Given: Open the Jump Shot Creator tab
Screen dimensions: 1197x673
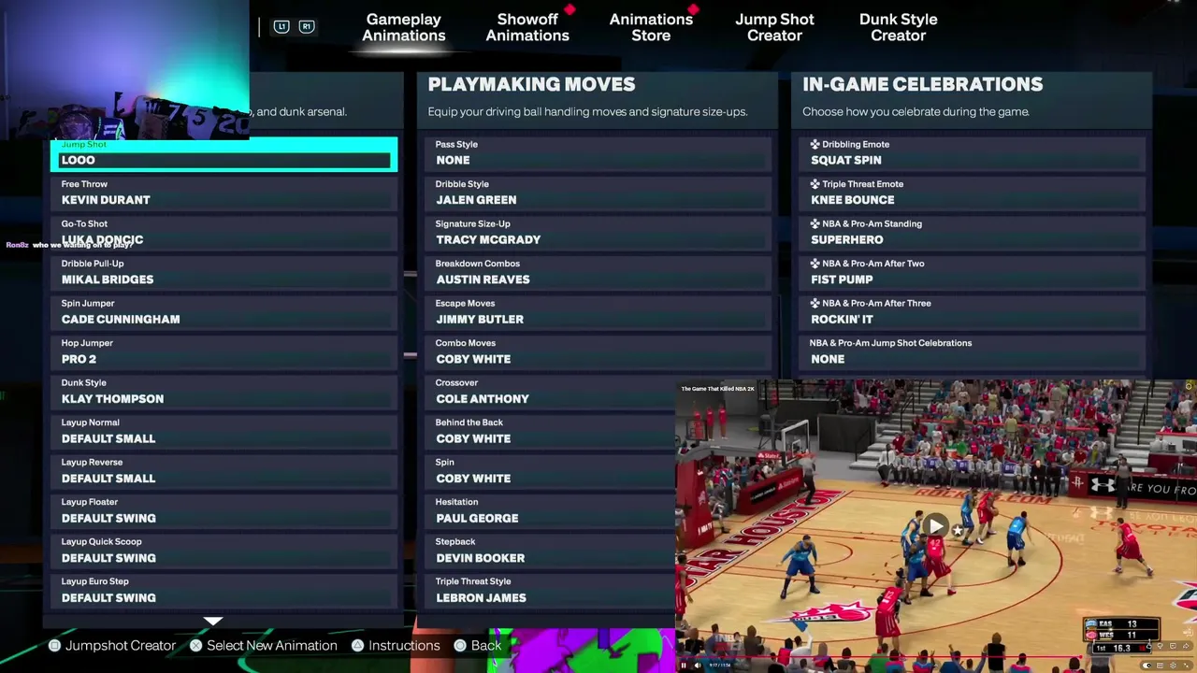Looking at the screenshot, I should 774,27.
